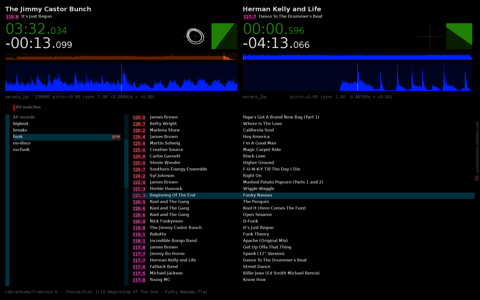Viewport: 480px width, 300px height.
Task: Click the track list scrollbar
Action: pyautogui.click(x=126, y=200)
